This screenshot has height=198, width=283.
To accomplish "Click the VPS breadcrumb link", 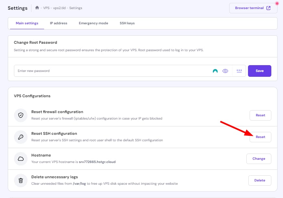I will (46, 8).
